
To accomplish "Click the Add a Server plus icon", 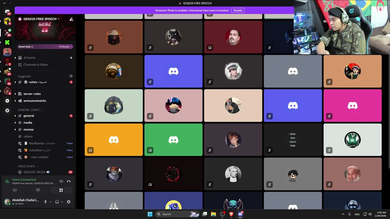I will click(x=7, y=101).
